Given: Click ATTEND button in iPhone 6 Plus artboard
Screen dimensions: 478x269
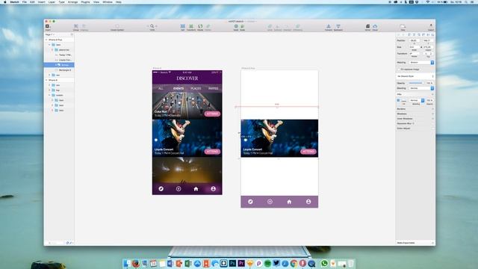Looking at the screenshot, I should [x=308, y=151].
